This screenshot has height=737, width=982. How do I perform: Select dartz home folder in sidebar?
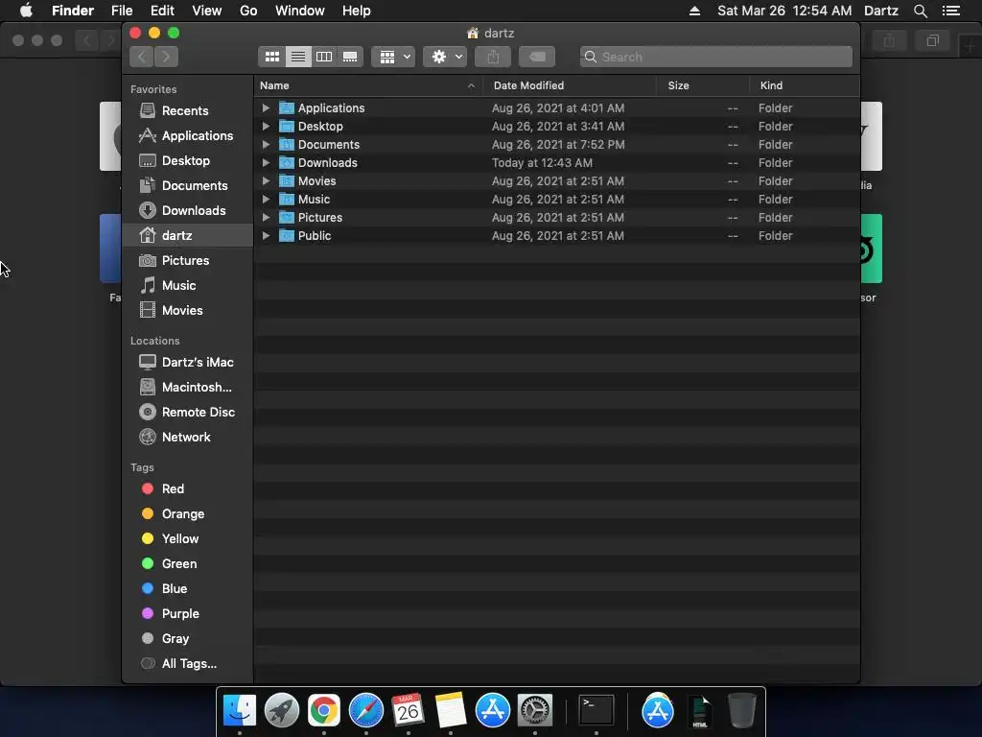187,236
